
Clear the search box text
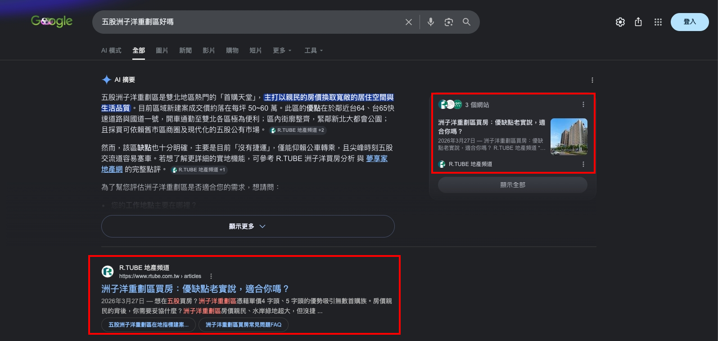click(409, 22)
